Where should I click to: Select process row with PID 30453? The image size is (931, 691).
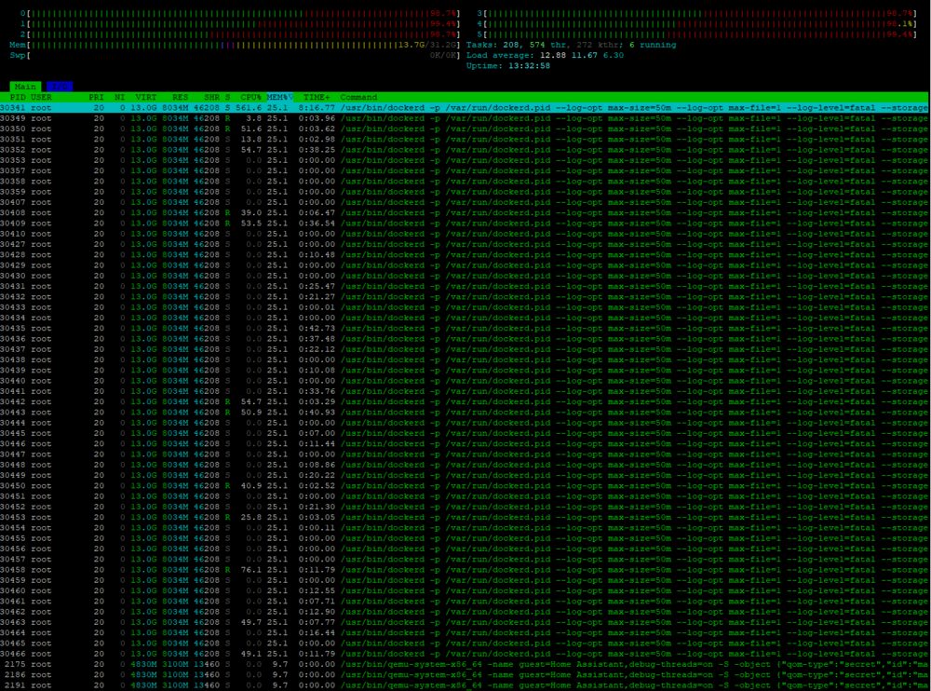pos(465,518)
